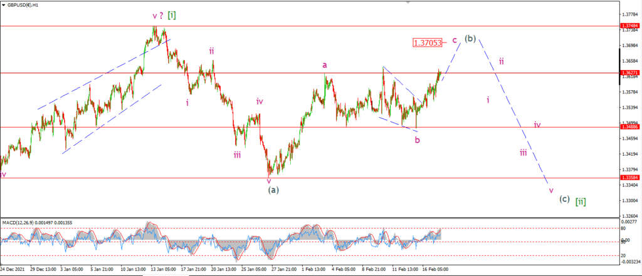Select the 1.33584 horizontal level tag
Image resolution: width=642 pixels, height=276 pixels.
tap(629, 178)
